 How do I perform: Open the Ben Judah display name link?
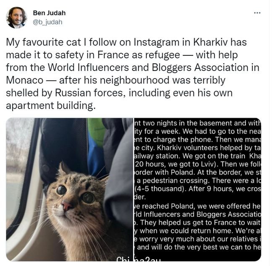point(49,13)
